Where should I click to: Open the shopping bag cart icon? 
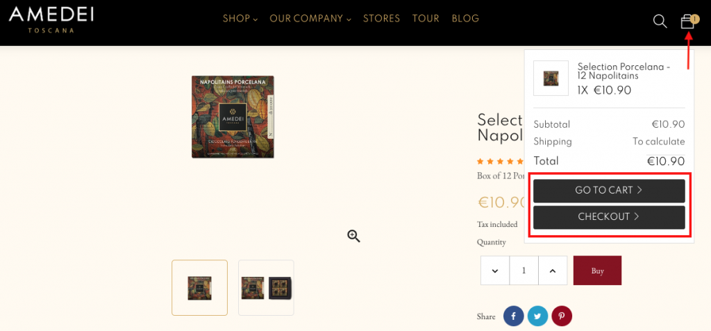coord(688,22)
